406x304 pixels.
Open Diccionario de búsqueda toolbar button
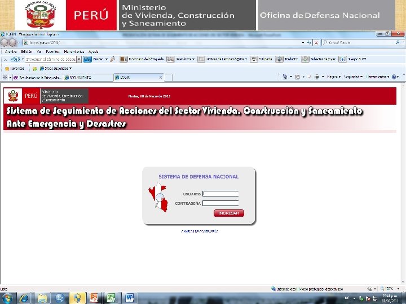tap(142, 60)
